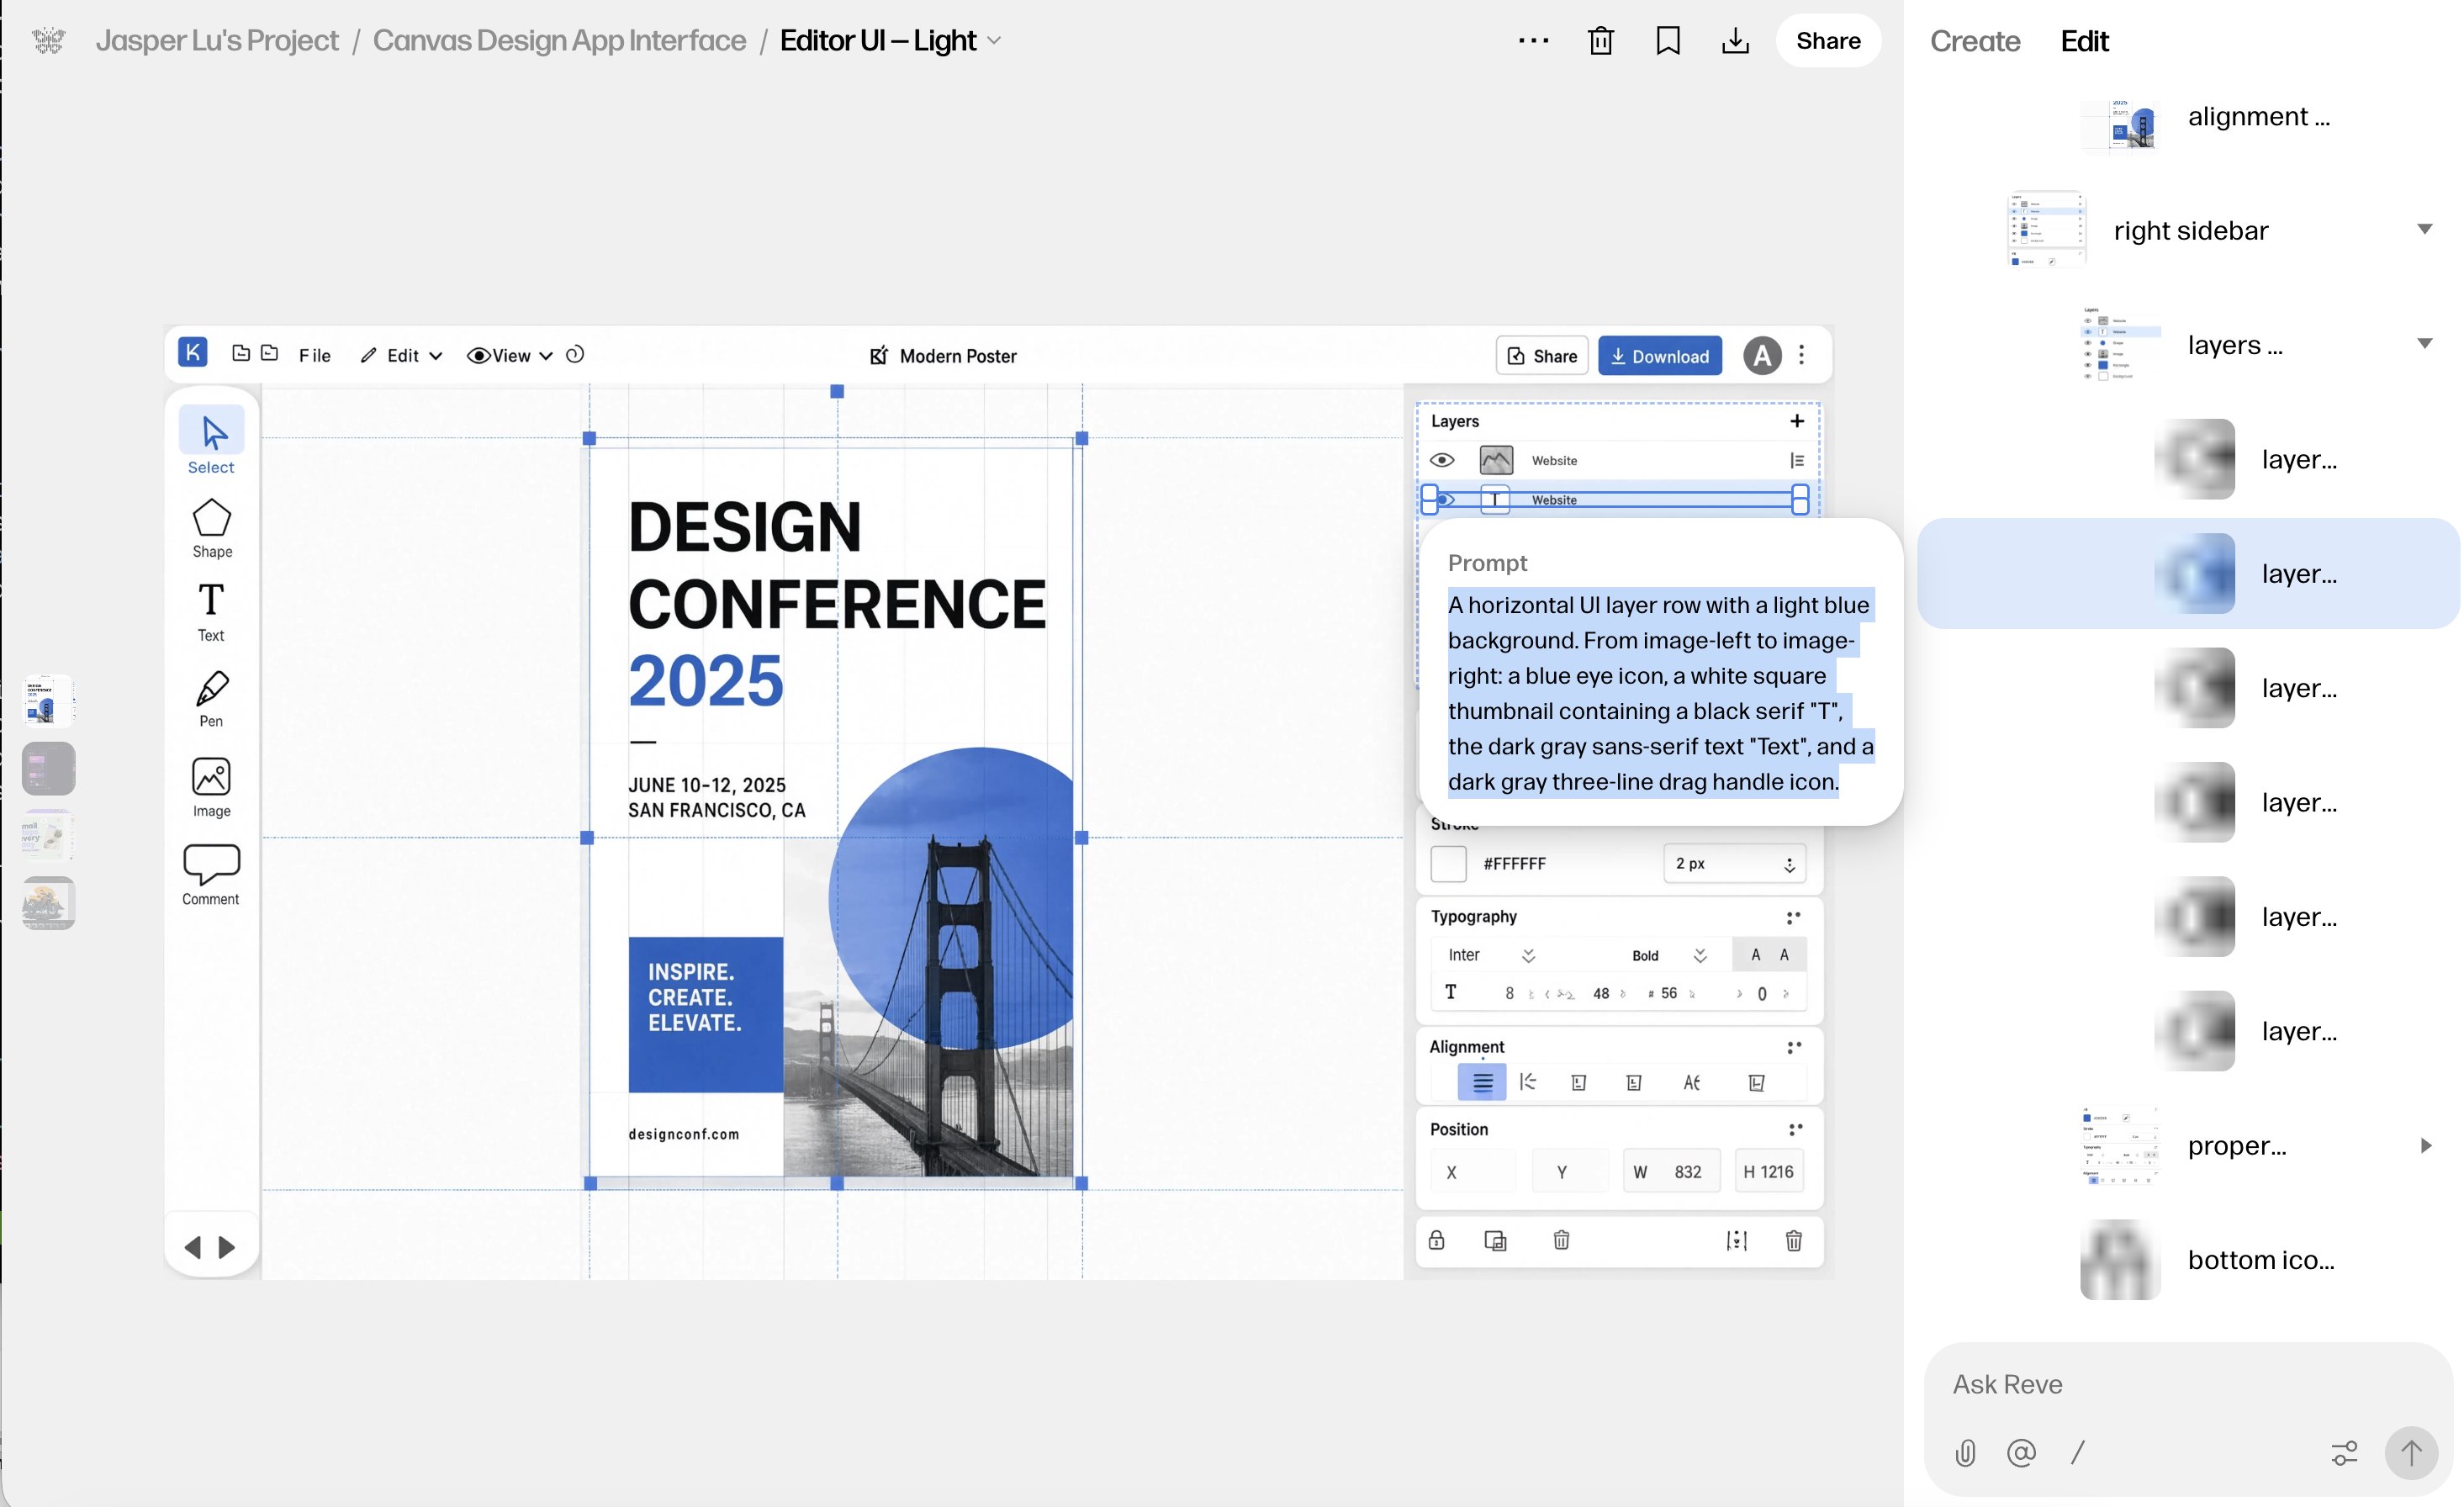Select the Shape tool in mockup
Screen dimensions: 2464x1507
point(212,528)
